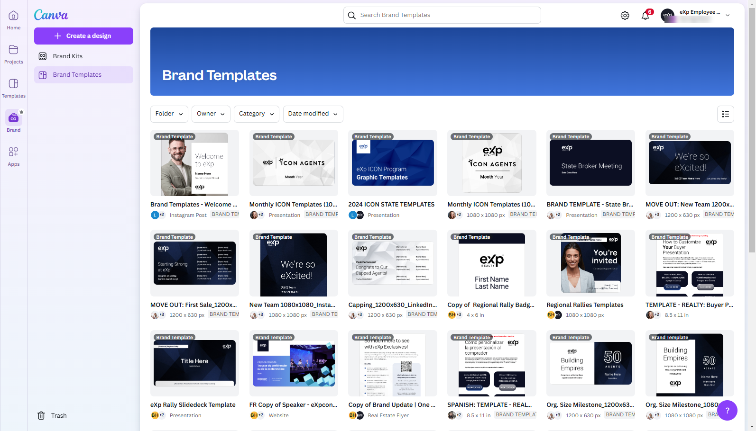
Task: Click the Create a design button
Action: coord(83,36)
